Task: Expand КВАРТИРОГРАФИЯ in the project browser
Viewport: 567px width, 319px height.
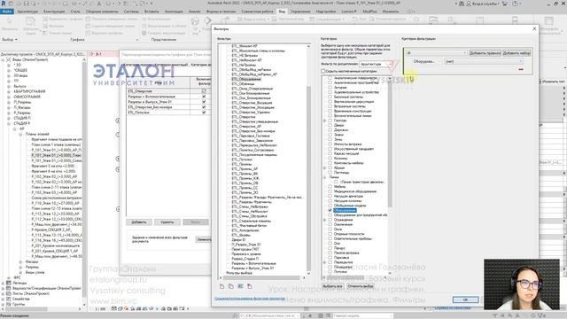Action: (9, 91)
